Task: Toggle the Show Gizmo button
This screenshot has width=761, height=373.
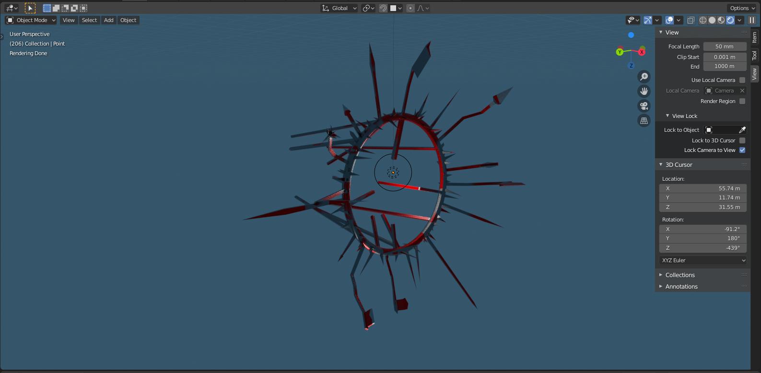Action: tap(648, 20)
